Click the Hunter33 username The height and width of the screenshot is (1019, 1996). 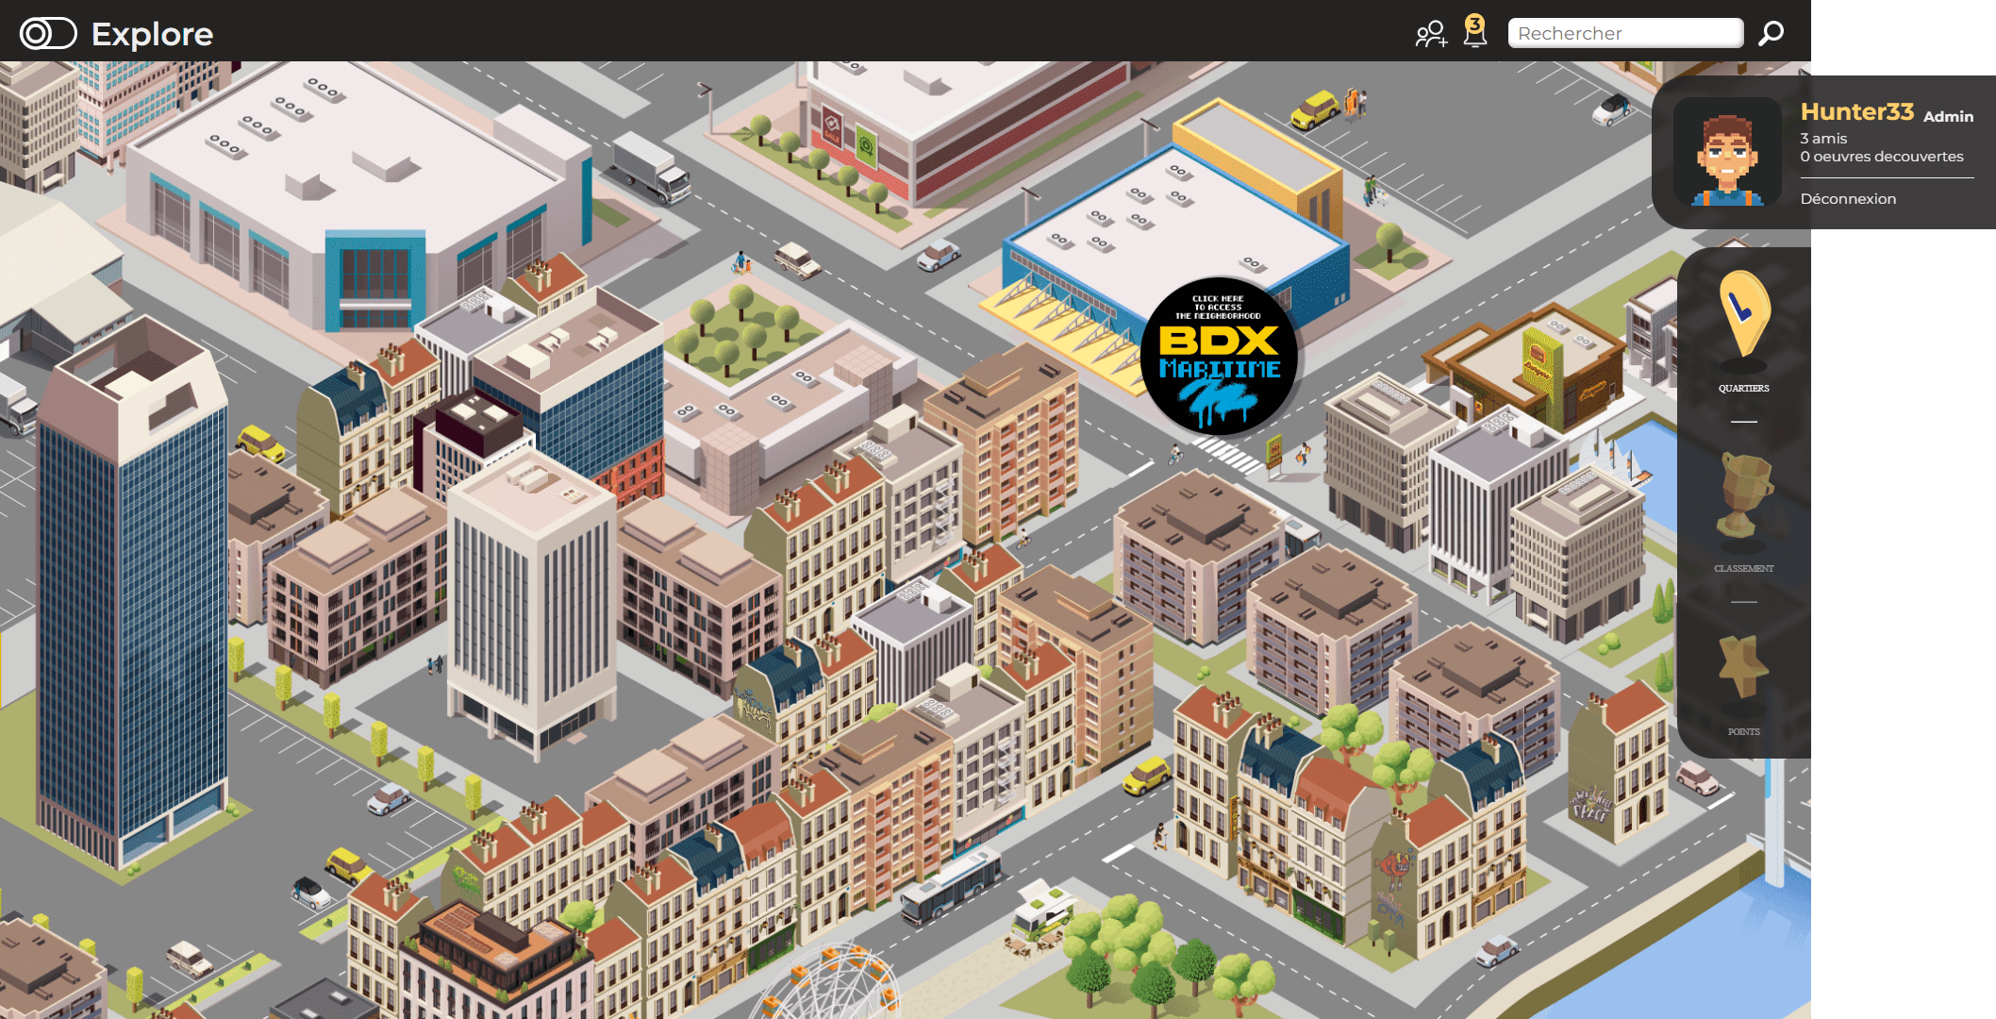[1855, 112]
